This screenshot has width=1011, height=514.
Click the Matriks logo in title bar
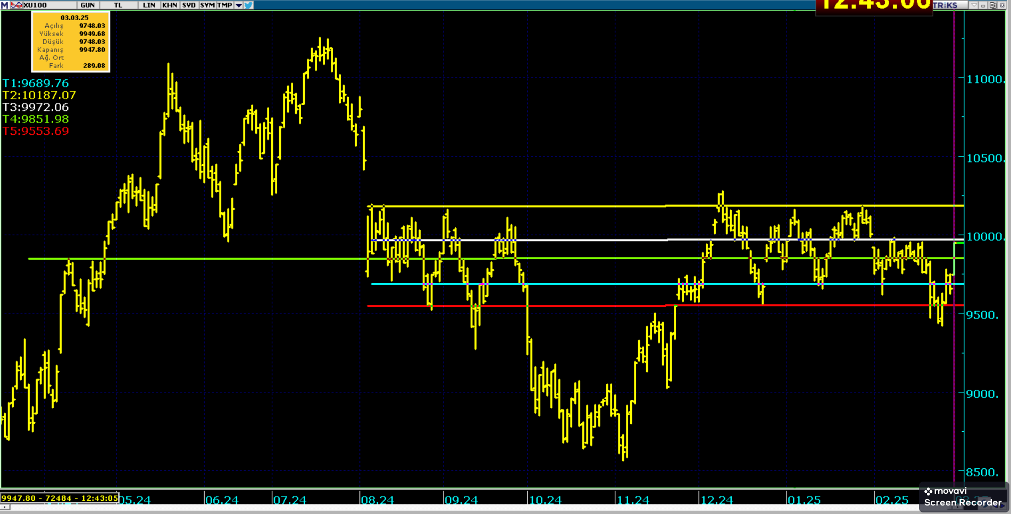coord(945,5)
